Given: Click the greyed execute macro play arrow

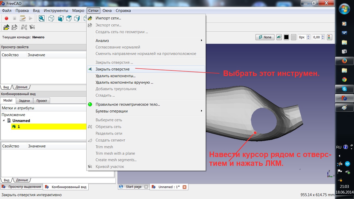Looking at the screenshot, I should [x=31, y=18].
